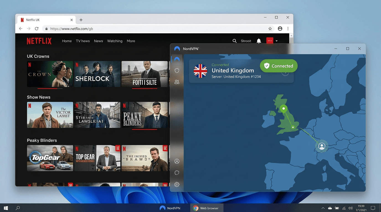Open the volume tray icon
The width and height of the screenshot is (381, 212).
pos(351,208)
